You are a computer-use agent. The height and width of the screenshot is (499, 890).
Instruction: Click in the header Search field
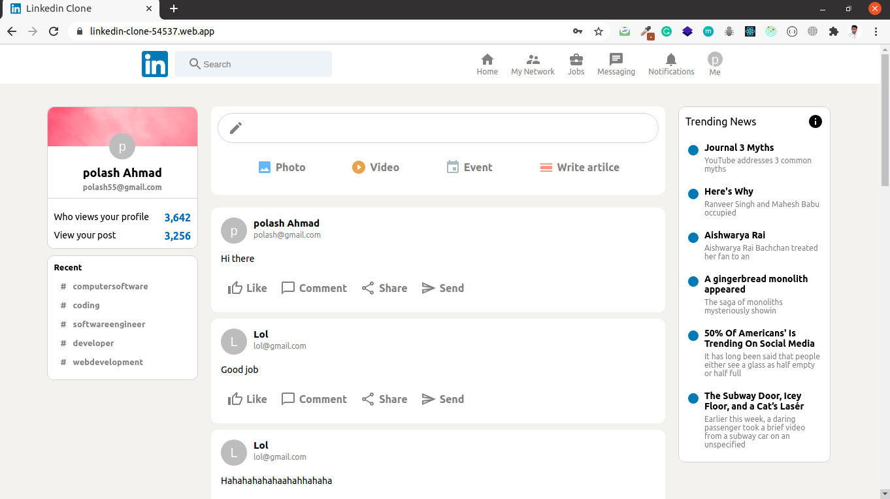[x=261, y=64]
